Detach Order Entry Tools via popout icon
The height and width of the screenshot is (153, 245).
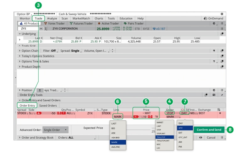206,95
